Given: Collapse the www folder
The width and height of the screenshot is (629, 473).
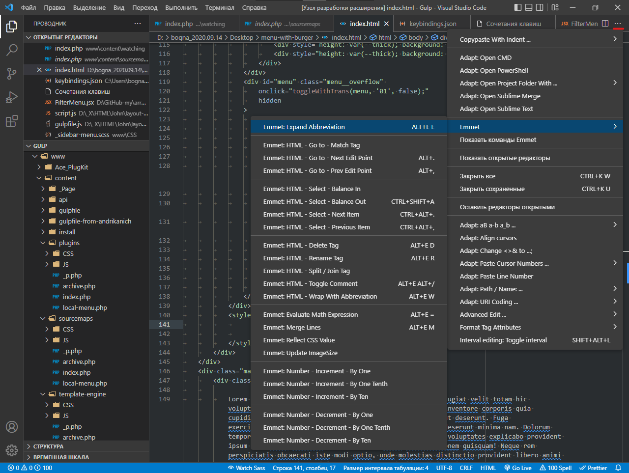Looking at the screenshot, I should (x=86, y=157).
